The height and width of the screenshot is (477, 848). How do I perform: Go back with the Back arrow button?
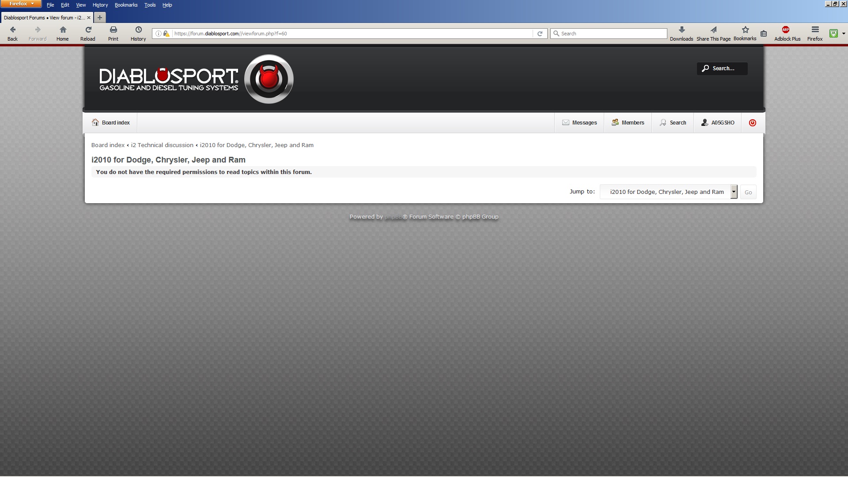(12, 33)
